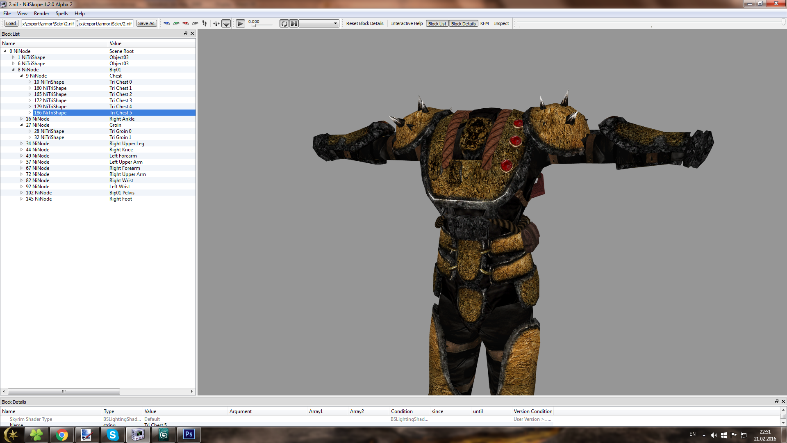This screenshot has width=787, height=443.
Task: Click the gray eye view icon
Action: (195, 23)
